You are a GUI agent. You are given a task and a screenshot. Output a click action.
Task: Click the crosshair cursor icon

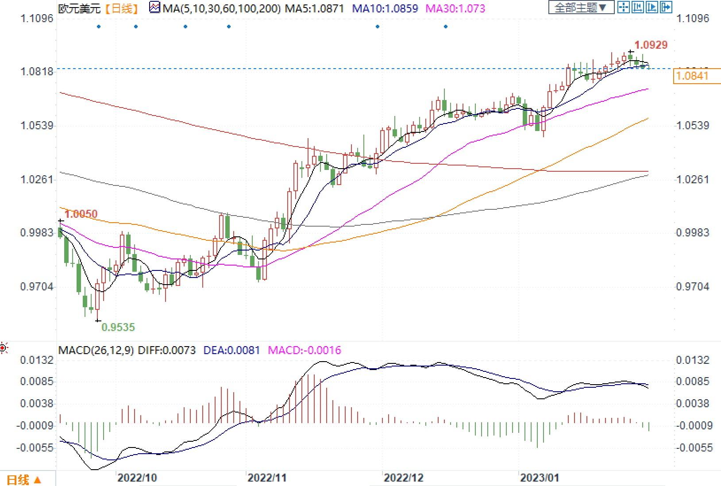click(x=624, y=7)
